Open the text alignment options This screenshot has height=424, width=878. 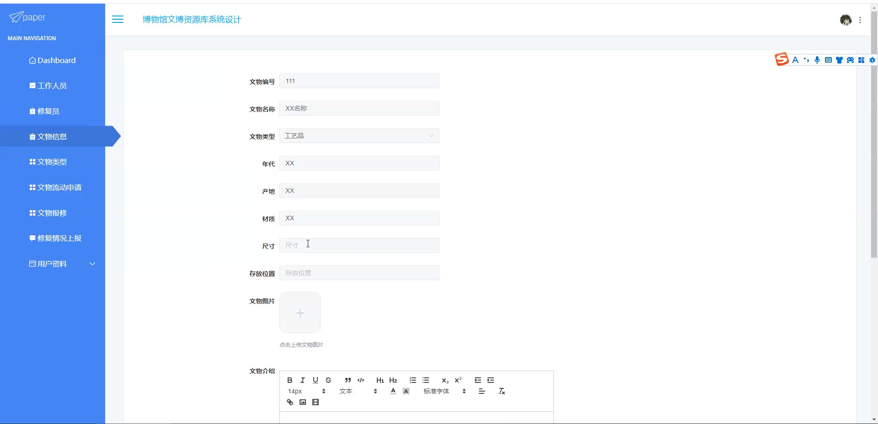[482, 391]
